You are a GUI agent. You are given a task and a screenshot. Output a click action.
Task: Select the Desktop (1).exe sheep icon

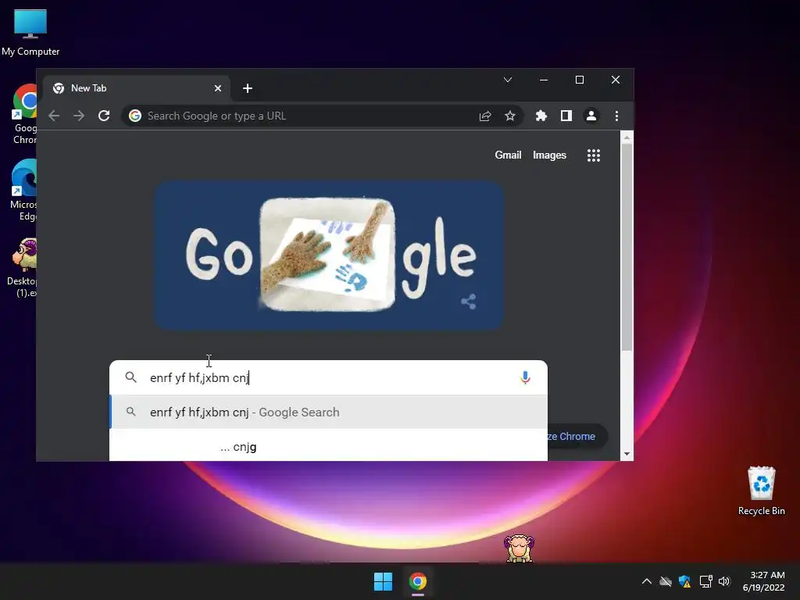[23, 267]
